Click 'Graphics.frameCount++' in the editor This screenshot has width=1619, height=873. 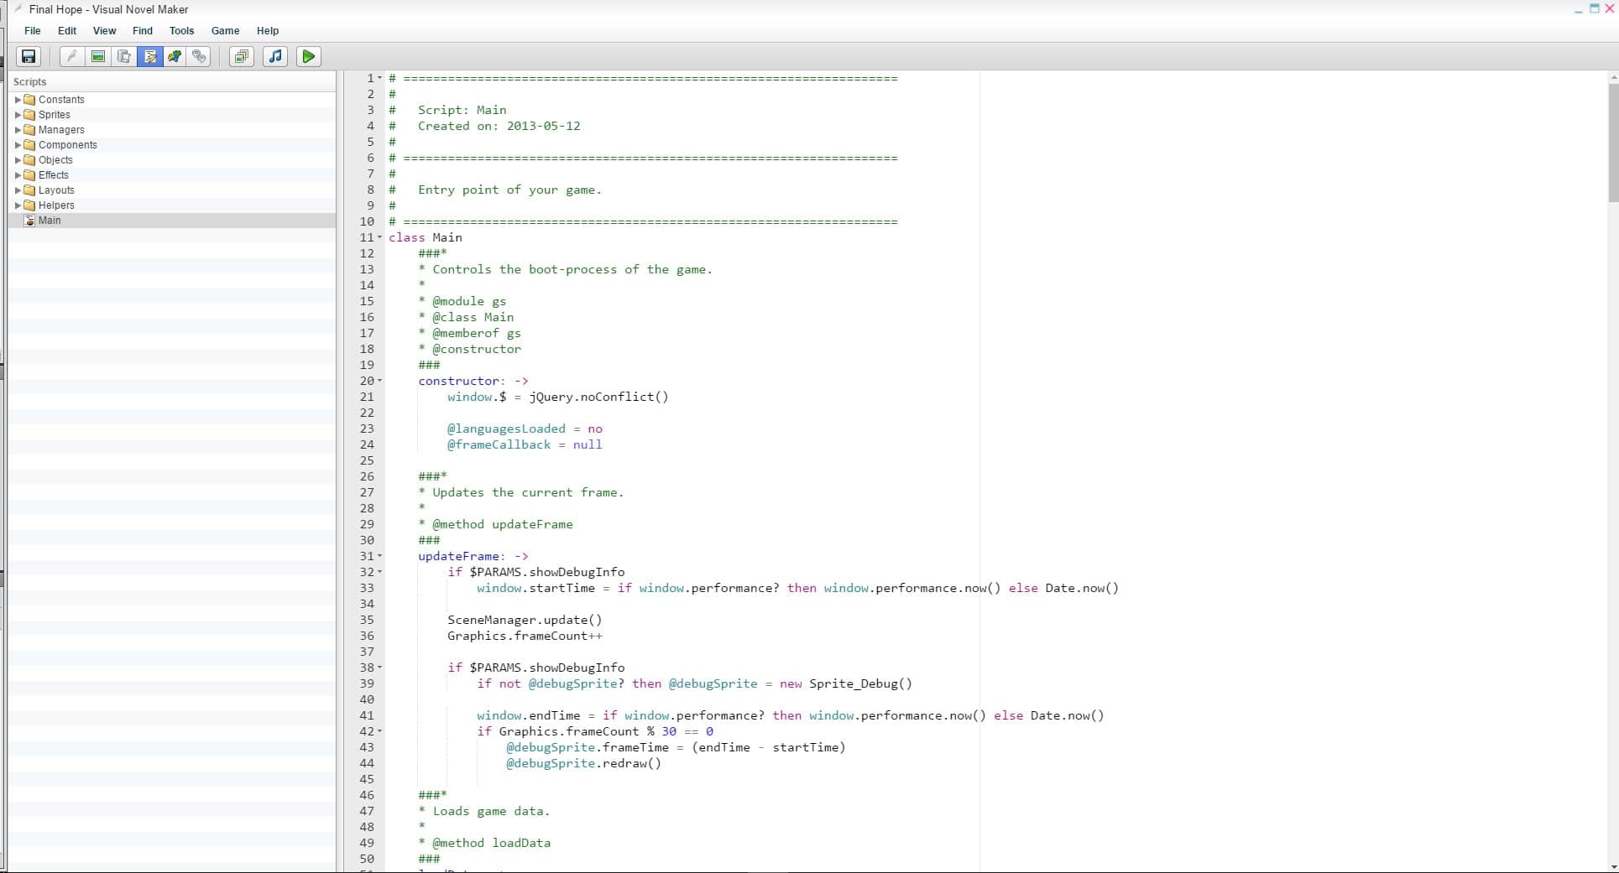coord(525,636)
